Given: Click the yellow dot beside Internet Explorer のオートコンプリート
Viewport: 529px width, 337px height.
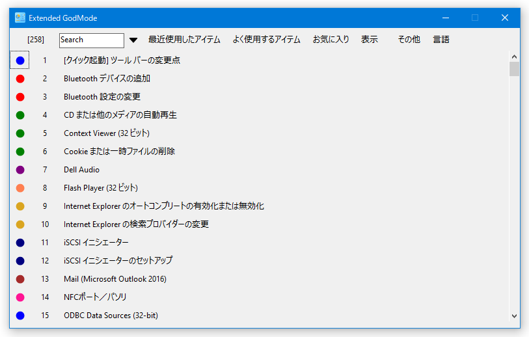Looking at the screenshot, I should pos(20,206).
